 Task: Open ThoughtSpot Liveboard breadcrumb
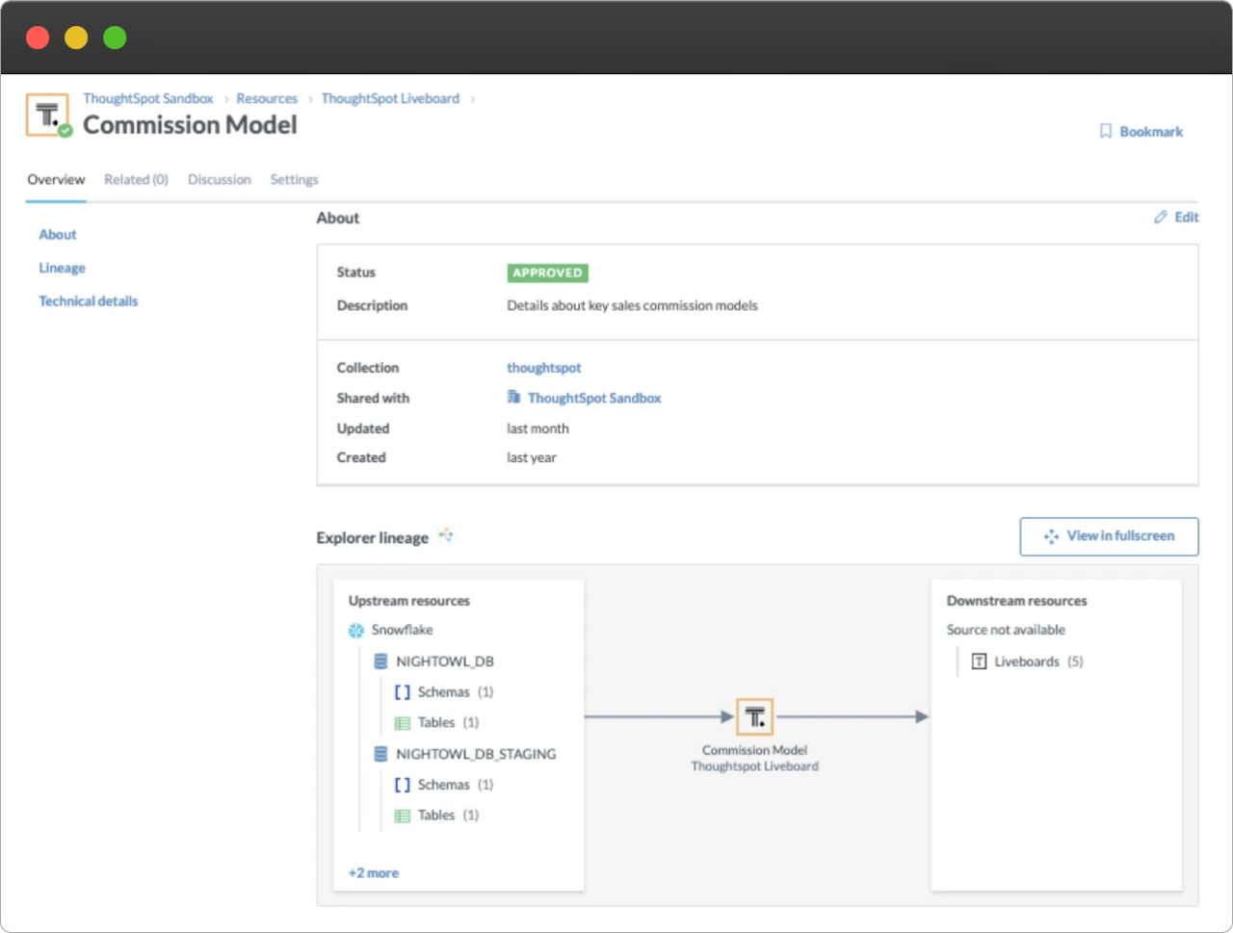pyautogui.click(x=390, y=99)
